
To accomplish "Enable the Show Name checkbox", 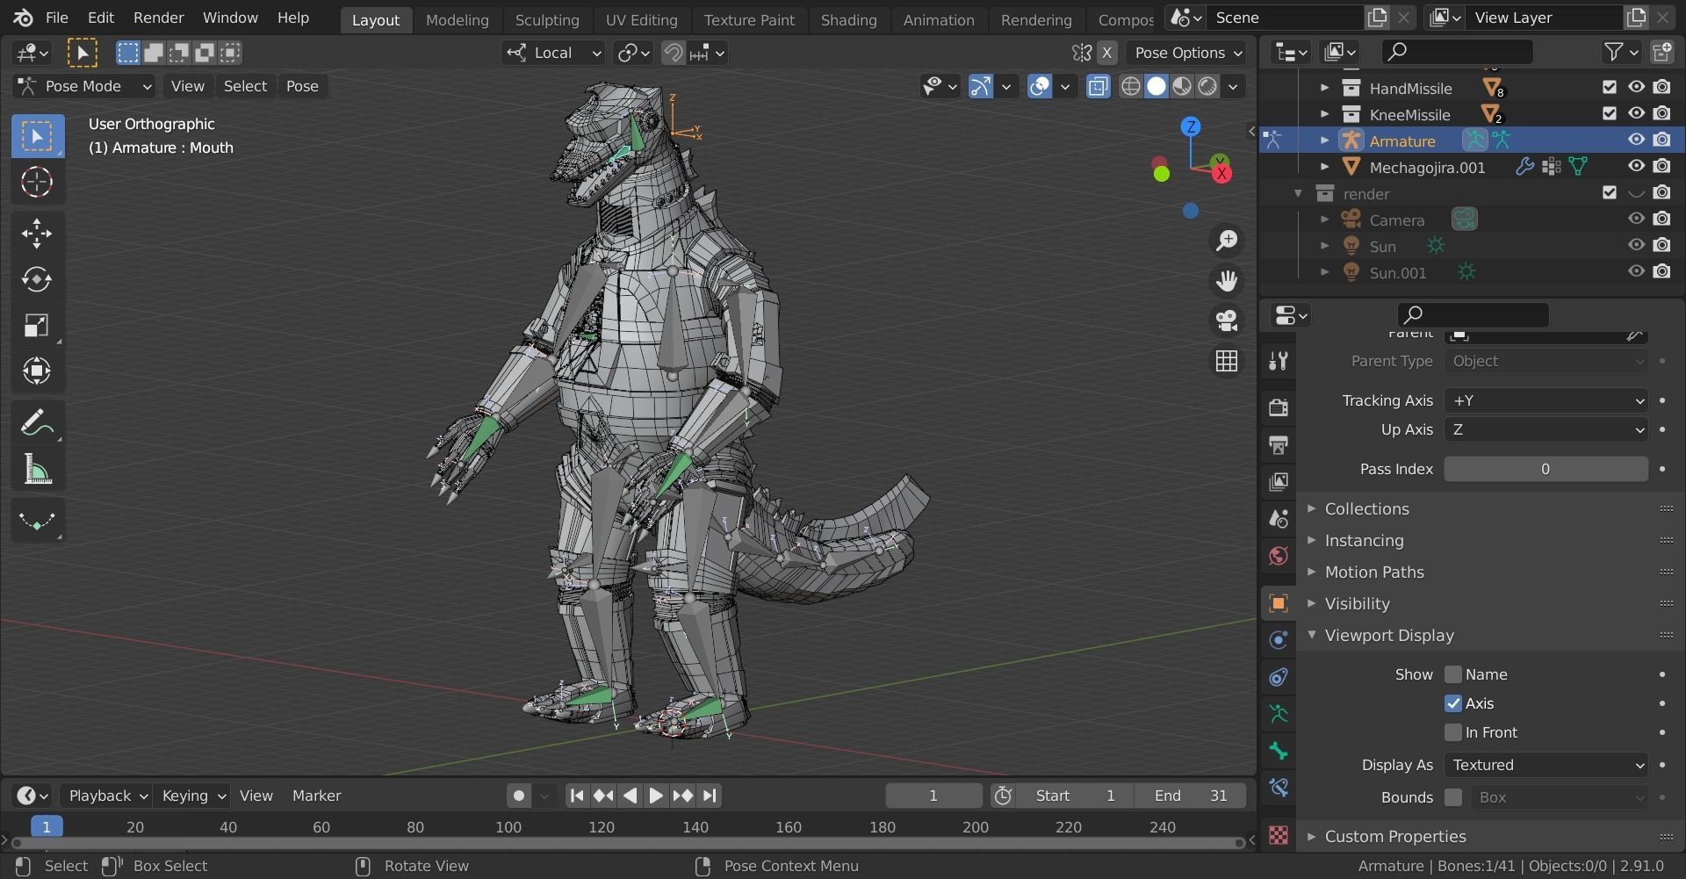I will coord(1453,674).
